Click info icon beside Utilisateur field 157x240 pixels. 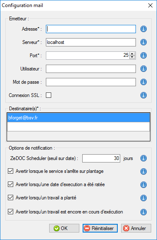click(143, 69)
